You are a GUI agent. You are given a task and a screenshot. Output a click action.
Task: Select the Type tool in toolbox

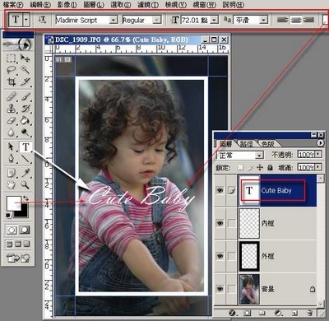pos(25,147)
